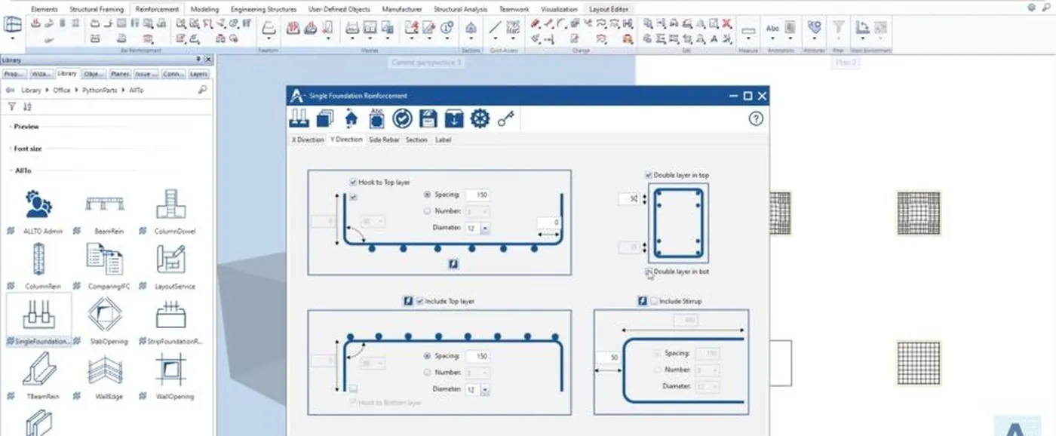Click the Spacing field in the top layer box
Screen dimensions: 1056x436
[x=477, y=356]
